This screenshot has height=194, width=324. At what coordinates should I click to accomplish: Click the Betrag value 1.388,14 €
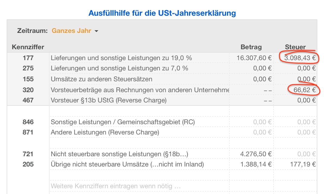pos(256,164)
